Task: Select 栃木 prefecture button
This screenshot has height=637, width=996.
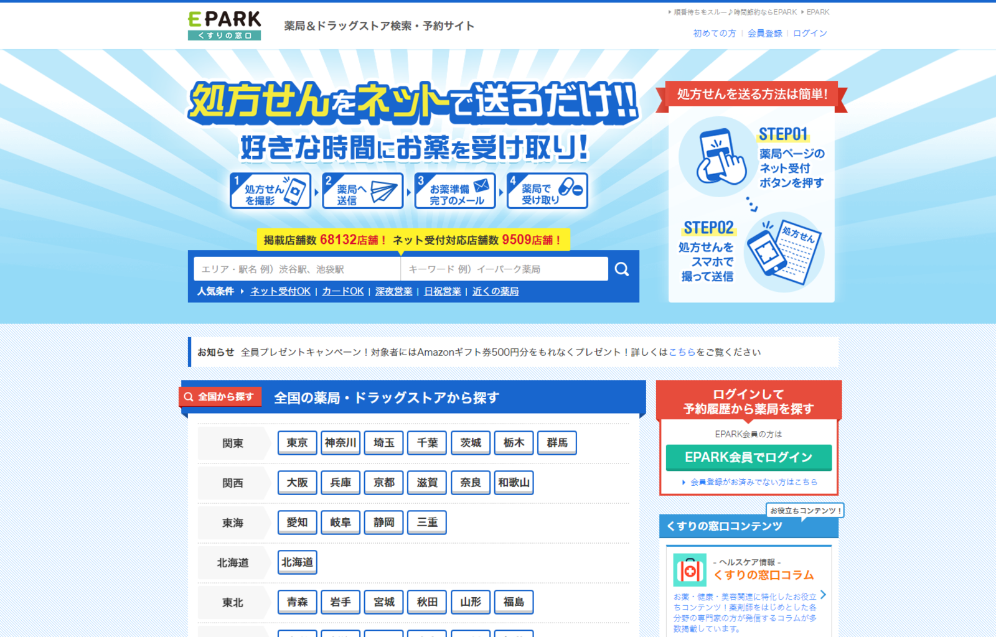Action: 514,443
